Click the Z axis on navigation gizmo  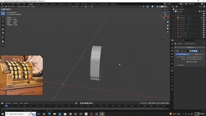point(164,13)
